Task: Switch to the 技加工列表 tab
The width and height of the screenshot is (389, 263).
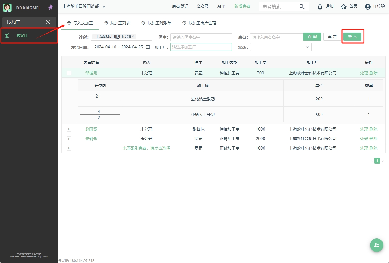Action: [x=117, y=23]
